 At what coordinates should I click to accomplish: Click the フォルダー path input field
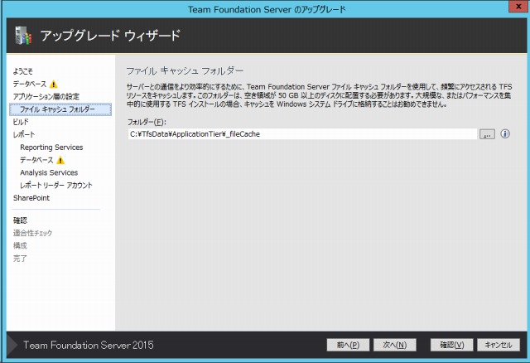tap(302, 134)
